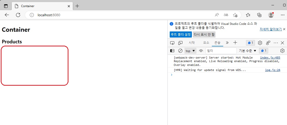Click the 다시 표시 안 함 button
Image resolution: width=287 pixels, height=125 pixels.
(x=204, y=34)
